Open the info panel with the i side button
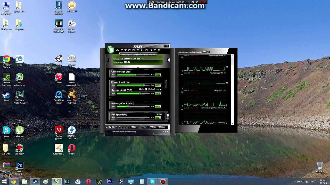This screenshot has height=185, width=330. (169, 60)
